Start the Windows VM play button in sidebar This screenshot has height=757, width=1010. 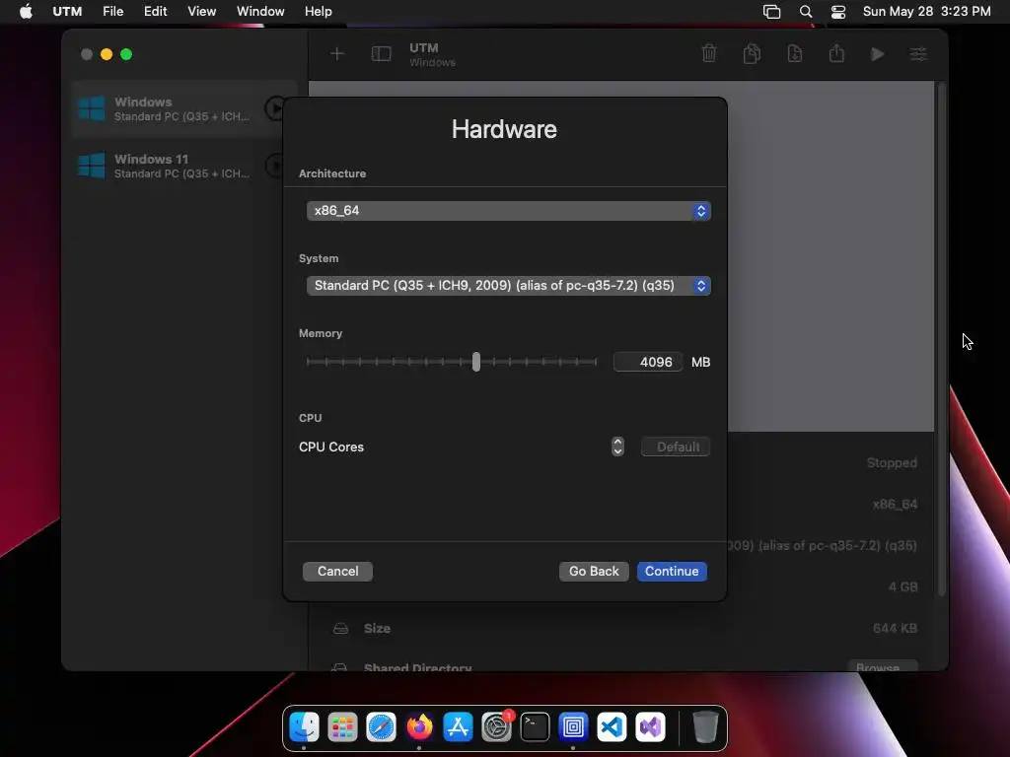point(275,108)
